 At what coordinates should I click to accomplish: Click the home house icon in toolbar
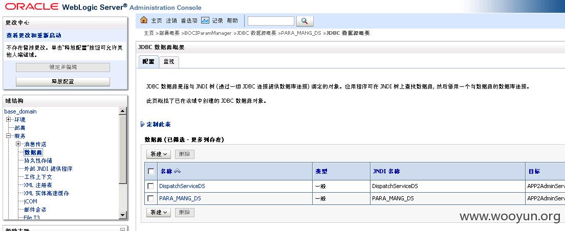coord(144,20)
